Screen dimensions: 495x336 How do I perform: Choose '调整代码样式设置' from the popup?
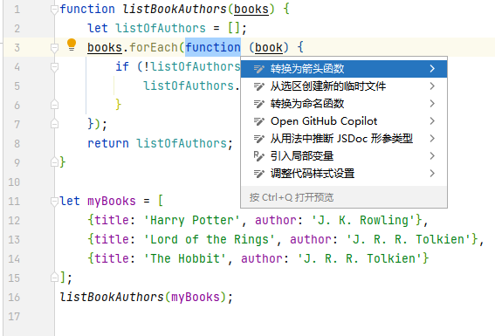(x=344, y=173)
